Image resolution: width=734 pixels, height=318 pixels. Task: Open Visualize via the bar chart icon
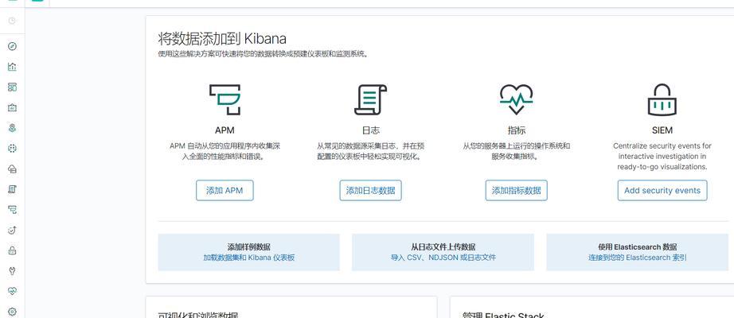(x=12, y=67)
